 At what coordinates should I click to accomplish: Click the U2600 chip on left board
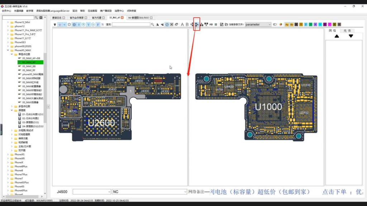[x=101, y=123]
